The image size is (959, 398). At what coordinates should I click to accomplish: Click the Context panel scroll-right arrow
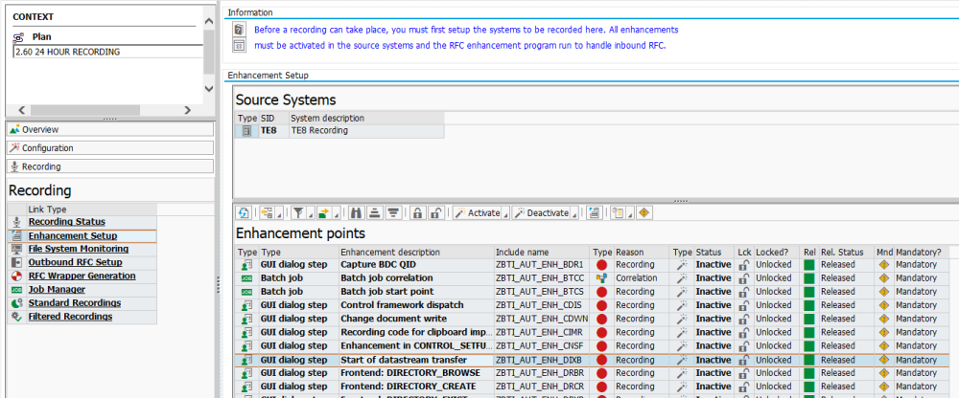(x=188, y=110)
